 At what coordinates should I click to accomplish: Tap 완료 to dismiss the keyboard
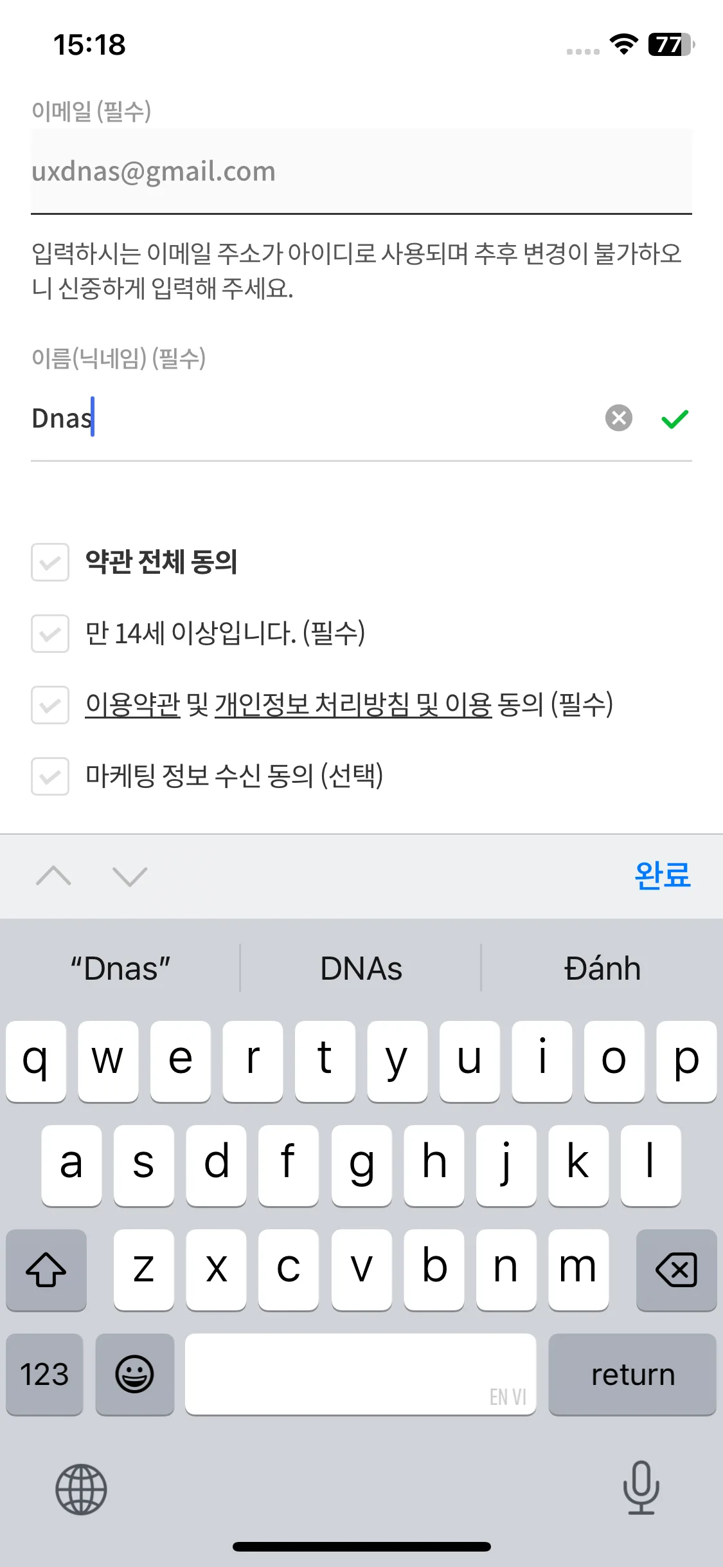663,875
